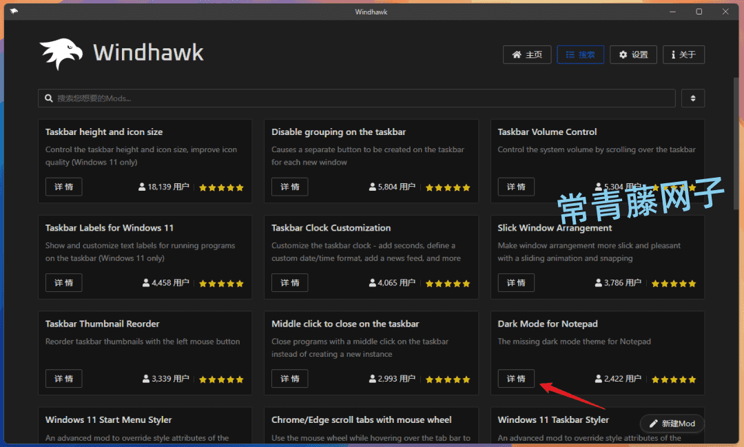Open the 设置 settings tab
This screenshot has width=744, height=447.
[x=633, y=54]
